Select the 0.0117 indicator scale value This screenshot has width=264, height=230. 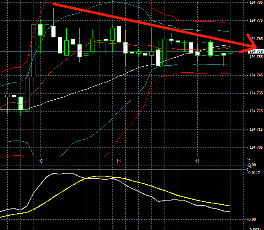click(x=254, y=173)
